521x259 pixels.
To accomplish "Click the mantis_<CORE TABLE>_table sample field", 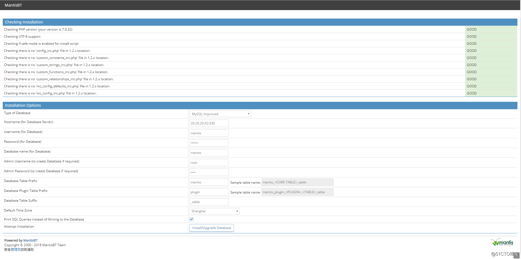I will click(297, 182).
